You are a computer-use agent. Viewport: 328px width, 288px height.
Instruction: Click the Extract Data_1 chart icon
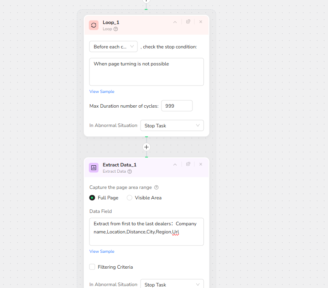click(94, 168)
